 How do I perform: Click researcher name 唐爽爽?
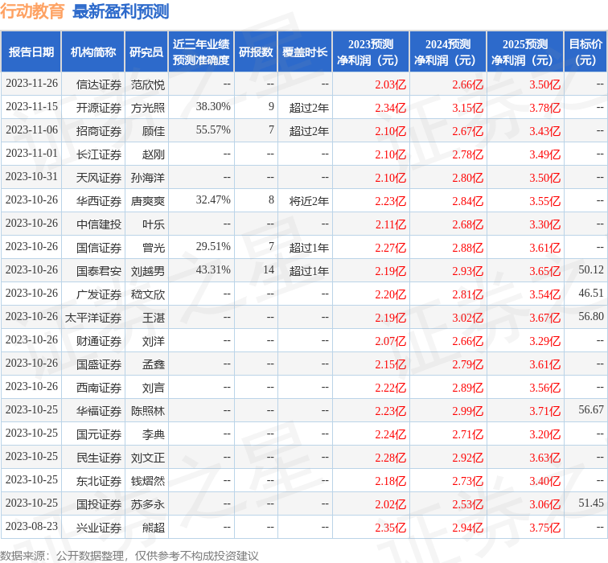click(148, 201)
